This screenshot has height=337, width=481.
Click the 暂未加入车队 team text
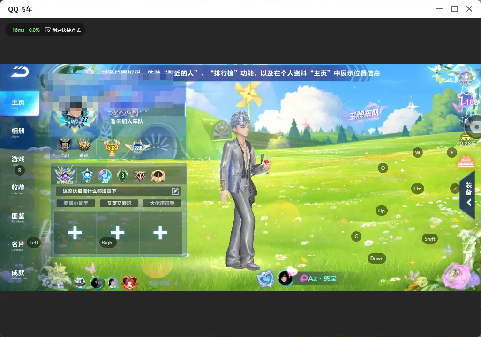127,121
